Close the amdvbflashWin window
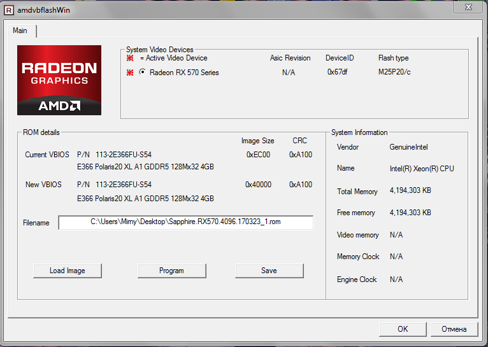 468,7
